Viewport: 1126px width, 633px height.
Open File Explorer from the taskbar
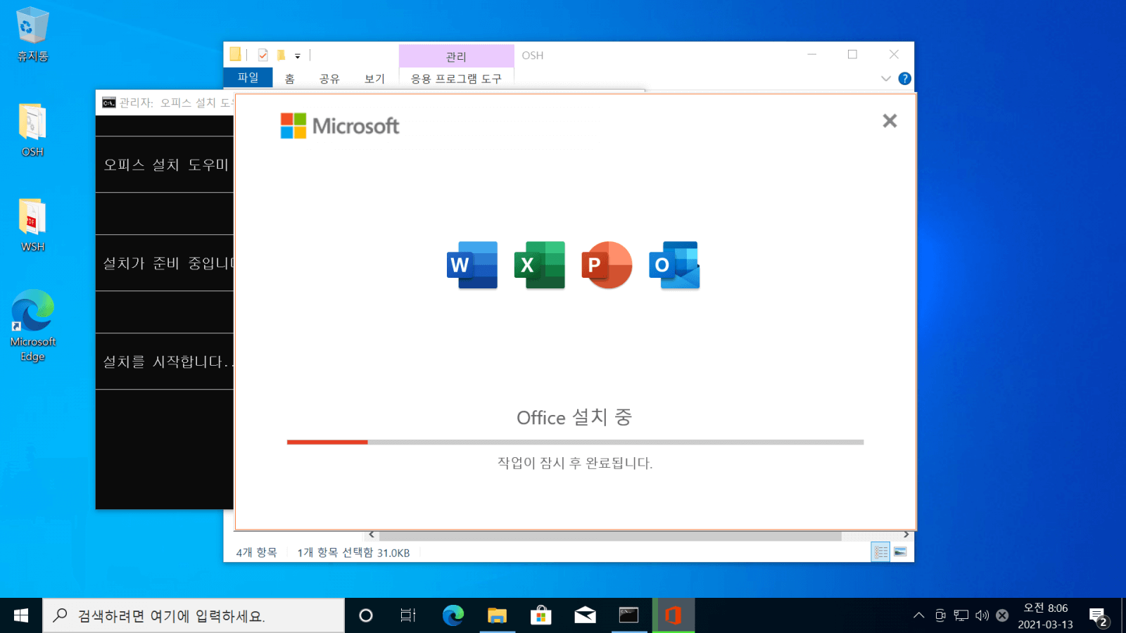[x=498, y=615]
